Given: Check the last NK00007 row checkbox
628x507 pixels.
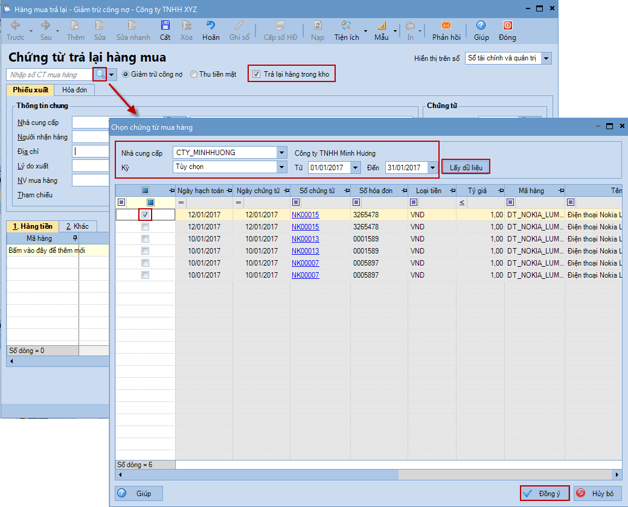Looking at the screenshot, I should pyautogui.click(x=146, y=275).
